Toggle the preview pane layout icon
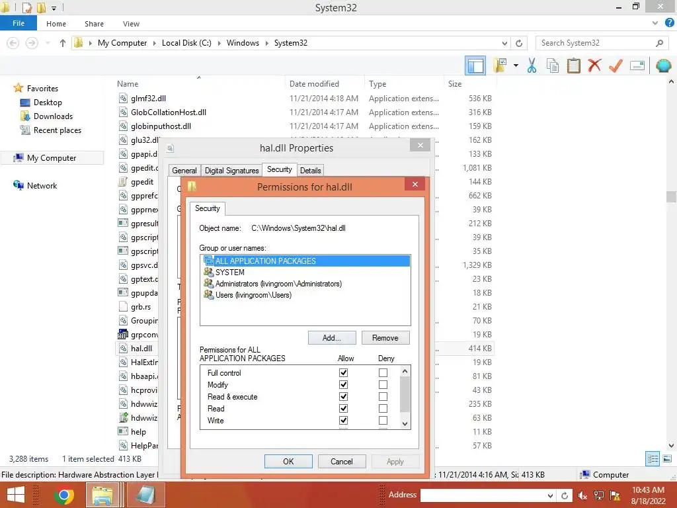The image size is (677, 508). tap(475, 65)
